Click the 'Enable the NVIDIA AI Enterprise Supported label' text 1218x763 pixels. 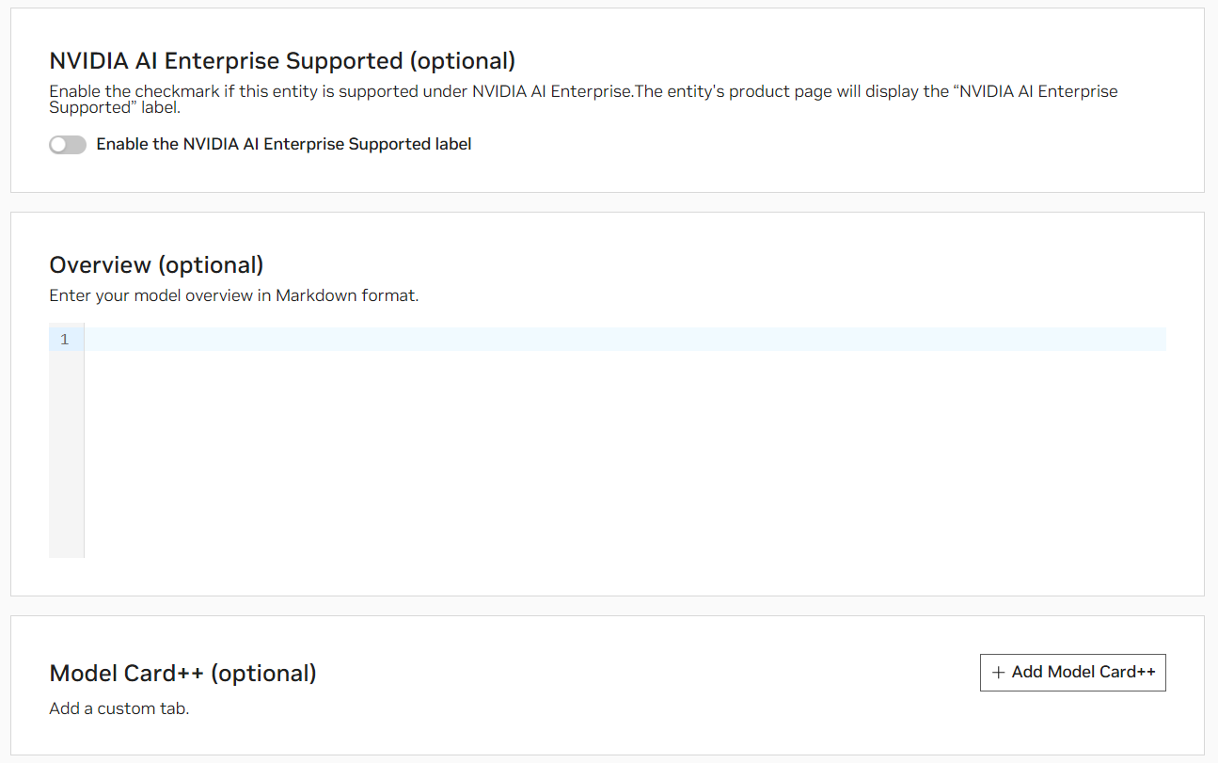pyautogui.click(x=283, y=145)
